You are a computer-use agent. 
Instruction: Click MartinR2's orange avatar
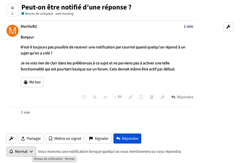13,31
